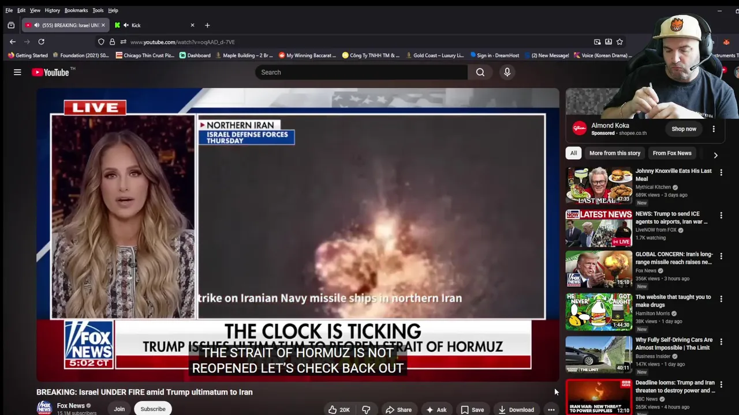Image resolution: width=739 pixels, height=415 pixels.
Task: Close the YouTube BREAKING tab
Action: [x=103, y=25]
